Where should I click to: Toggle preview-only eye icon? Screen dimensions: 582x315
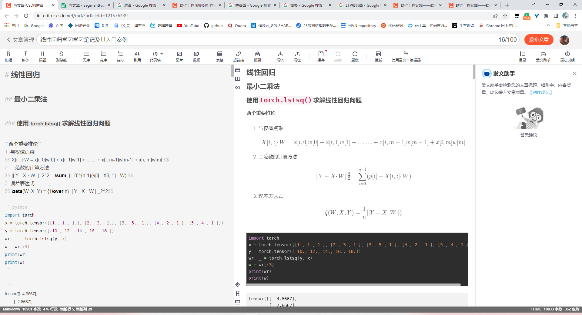(x=238, y=88)
